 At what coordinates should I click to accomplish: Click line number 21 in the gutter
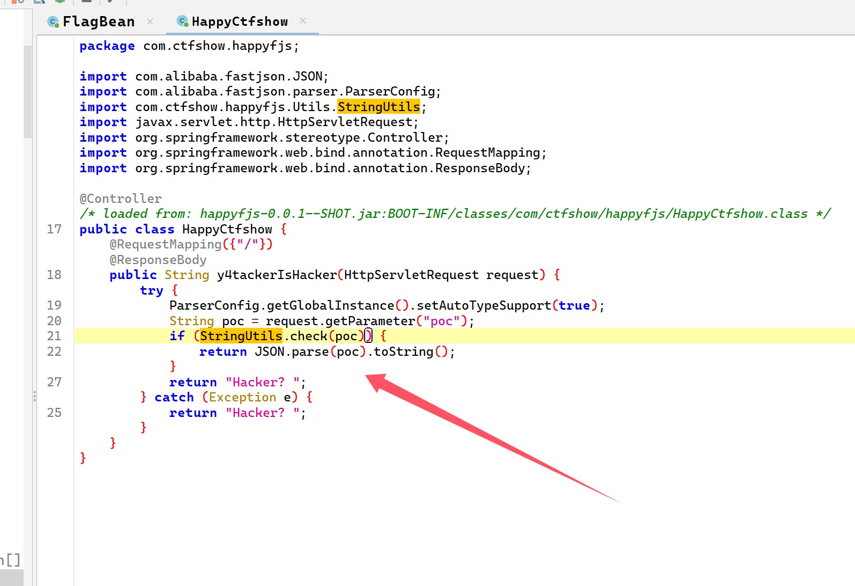pos(54,336)
